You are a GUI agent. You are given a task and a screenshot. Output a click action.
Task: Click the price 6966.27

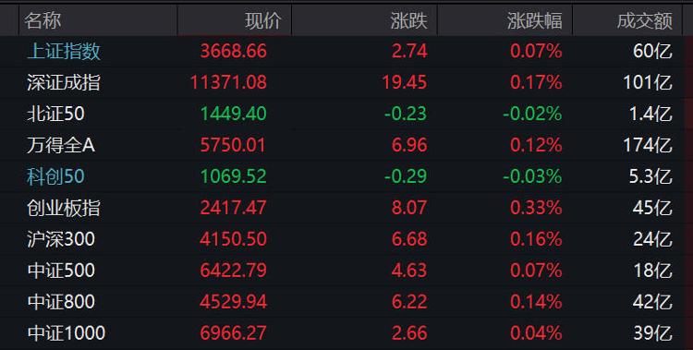click(x=234, y=333)
